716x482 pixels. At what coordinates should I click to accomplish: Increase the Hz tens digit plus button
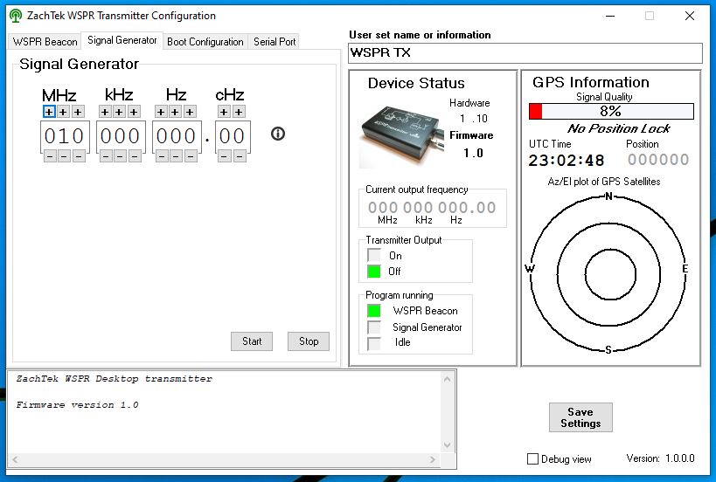tap(176, 112)
